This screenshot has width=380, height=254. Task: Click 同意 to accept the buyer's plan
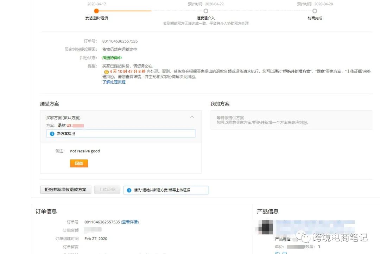point(79,163)
